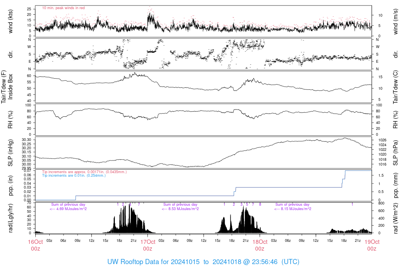This screenshot has height=278, width=407.
Task: Click the blue 'Tip increments are 0.01in. (0.254mm.)' text
Action: [74, 176]
